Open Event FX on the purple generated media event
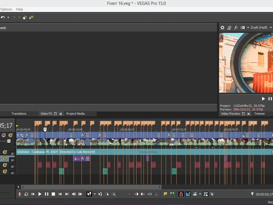Viewport: 273px width, 205px height. pos(83,158)
